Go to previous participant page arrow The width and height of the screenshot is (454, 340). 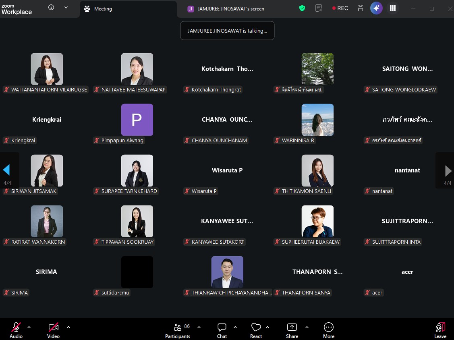[x=7, y=170]
